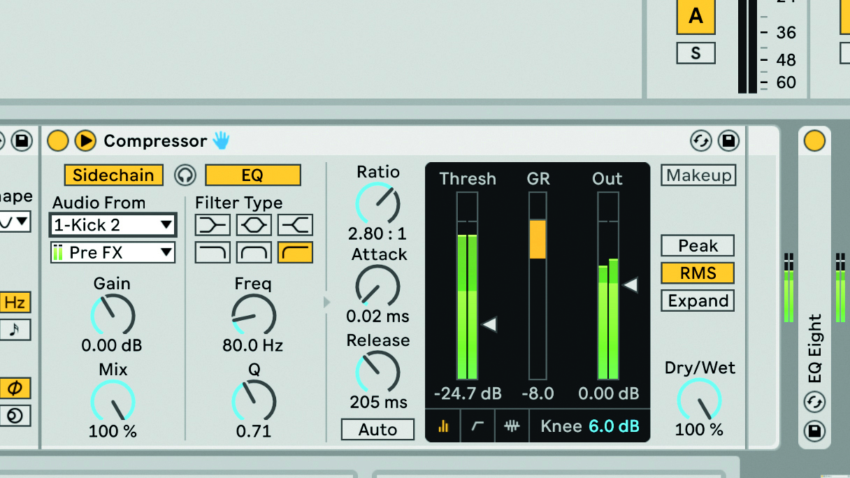Viewport: 850px width, 478px height.
Task: Enable sidechain listen headphones icon
Action: coord(185,175)
